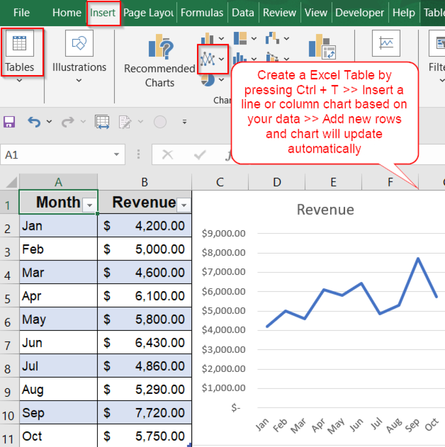The image size is (445, 447).
Task: Insert a column or bar chart
Action: pyautogui.click(x=207, y=38)
